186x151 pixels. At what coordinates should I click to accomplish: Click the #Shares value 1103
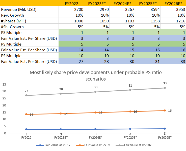[123, 21]
